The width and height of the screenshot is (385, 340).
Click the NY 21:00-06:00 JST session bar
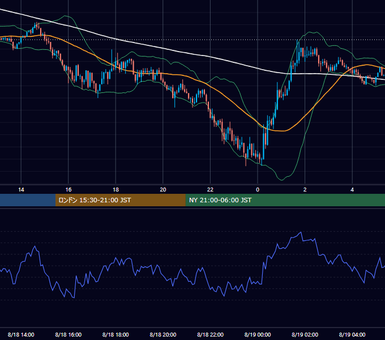[x=285, y=200]
